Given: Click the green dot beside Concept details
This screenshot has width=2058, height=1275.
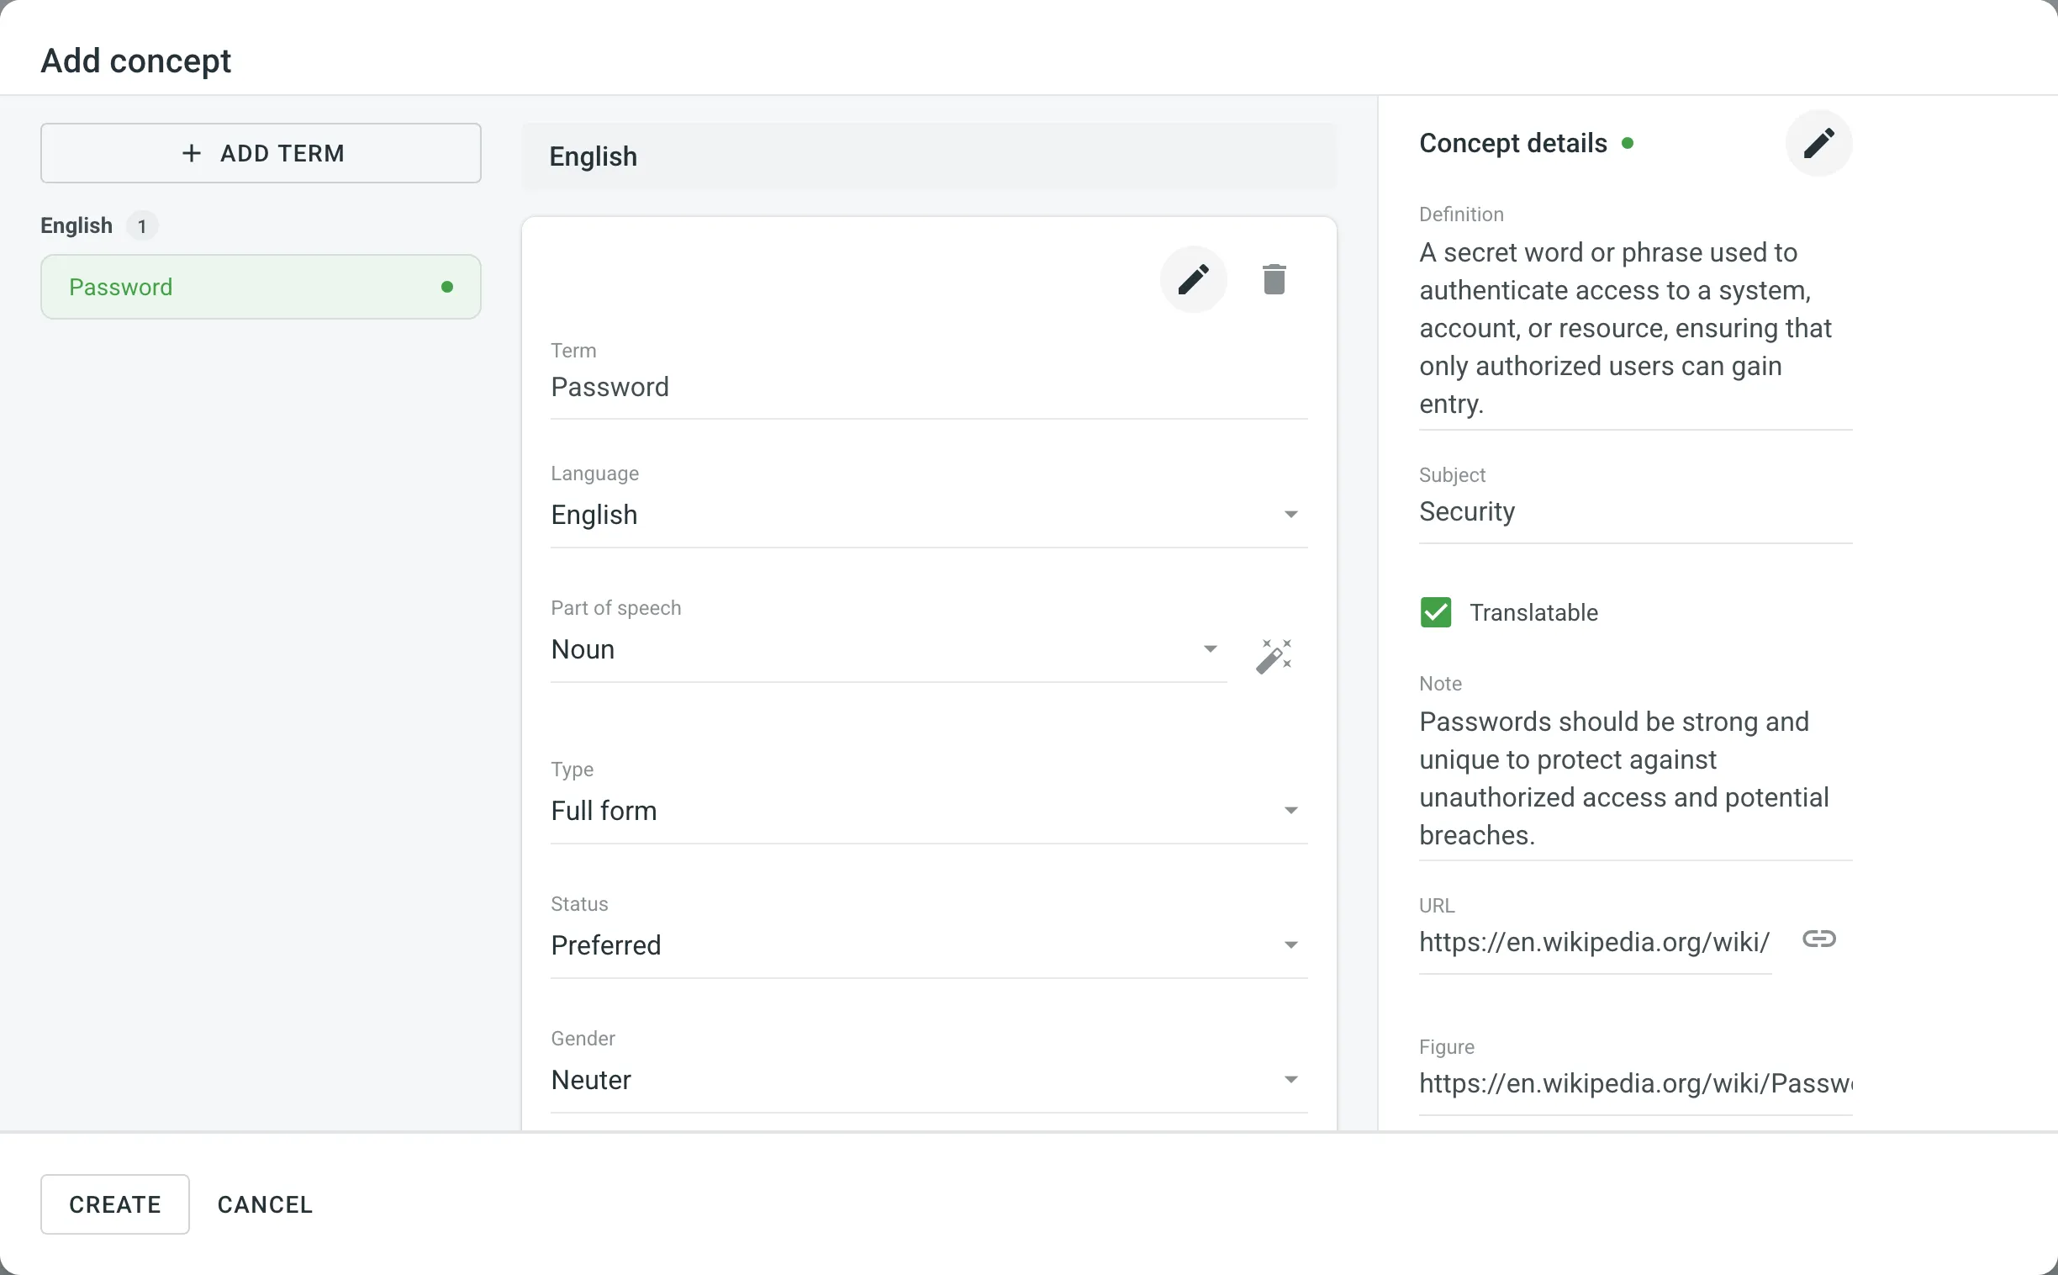Looking at the screenshot, I should point(1628,143).
